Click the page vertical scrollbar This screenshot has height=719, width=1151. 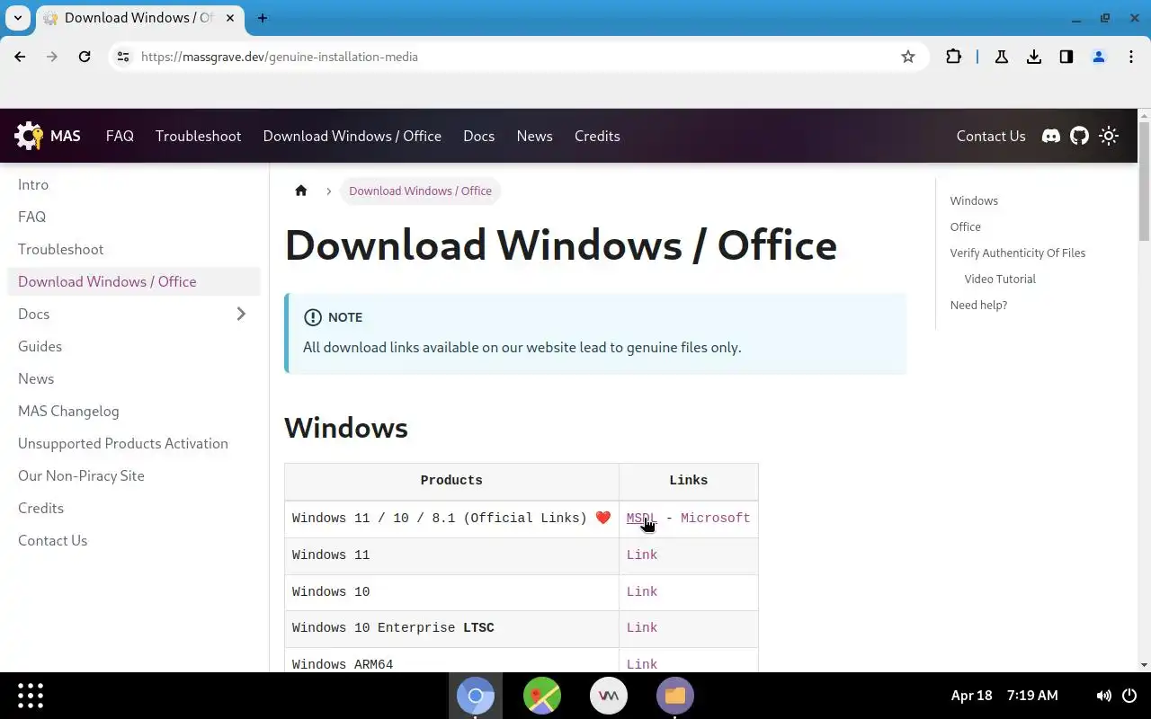point(1144,180)
